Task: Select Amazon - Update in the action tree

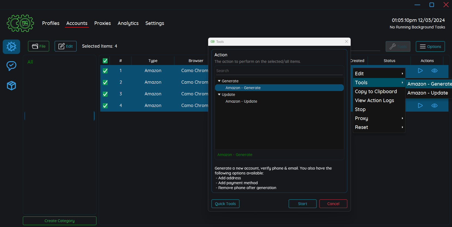Action: click(x=241, y=101)
